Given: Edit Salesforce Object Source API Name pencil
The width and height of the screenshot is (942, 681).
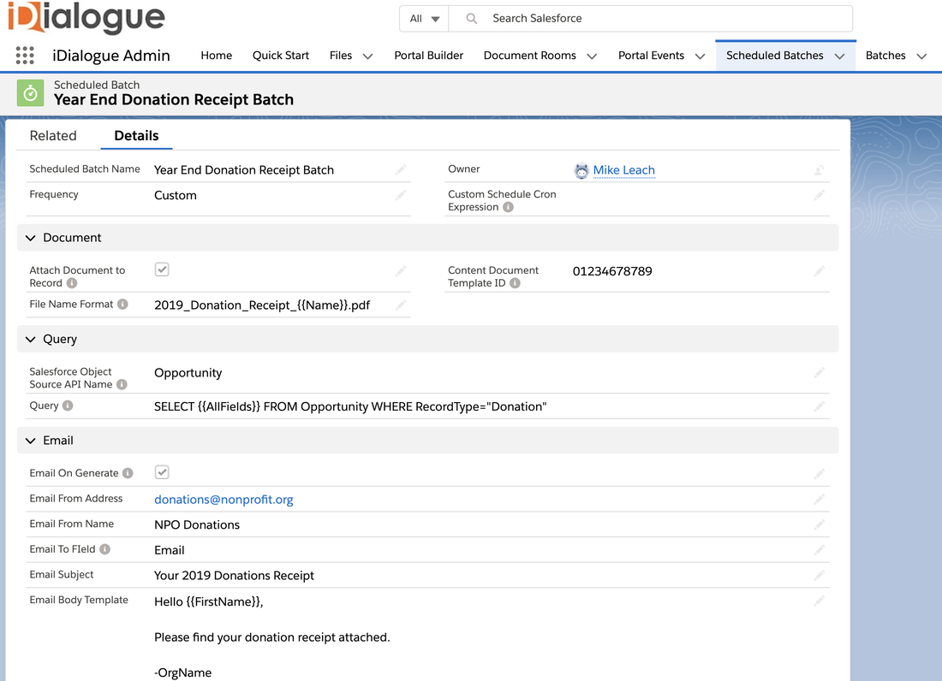Looking at the screenshot, I should (819, 373).
